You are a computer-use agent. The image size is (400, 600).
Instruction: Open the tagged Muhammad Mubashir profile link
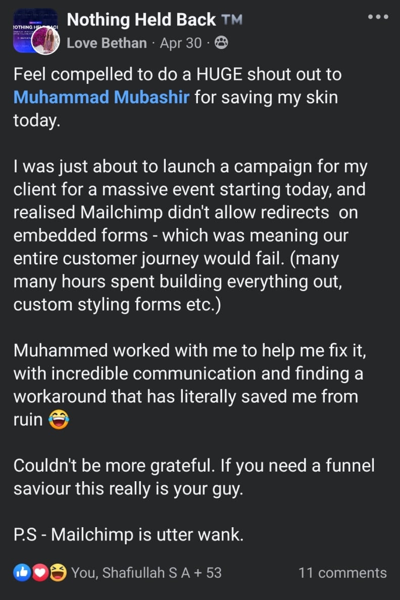pyautogui.click(x=102, y=97)
